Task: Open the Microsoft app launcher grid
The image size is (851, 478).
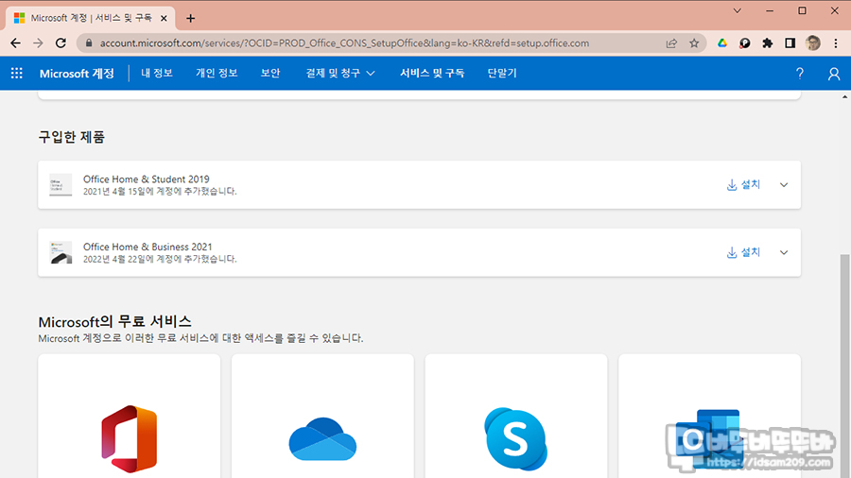Action: (x=17, y=73)
